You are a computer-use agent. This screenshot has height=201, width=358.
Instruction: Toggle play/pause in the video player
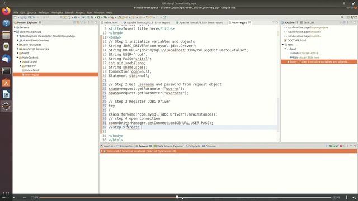click(x=14, y=197)
